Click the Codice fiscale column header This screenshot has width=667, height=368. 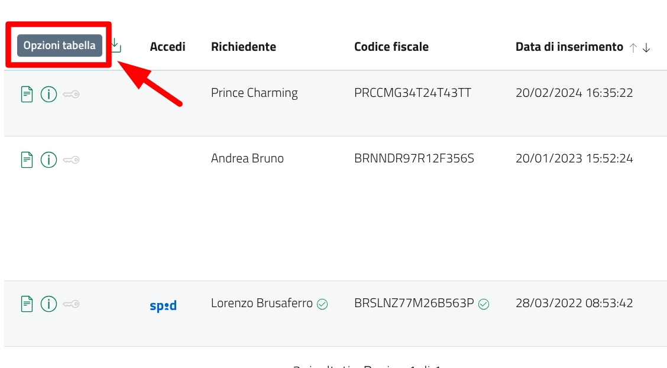391,47
